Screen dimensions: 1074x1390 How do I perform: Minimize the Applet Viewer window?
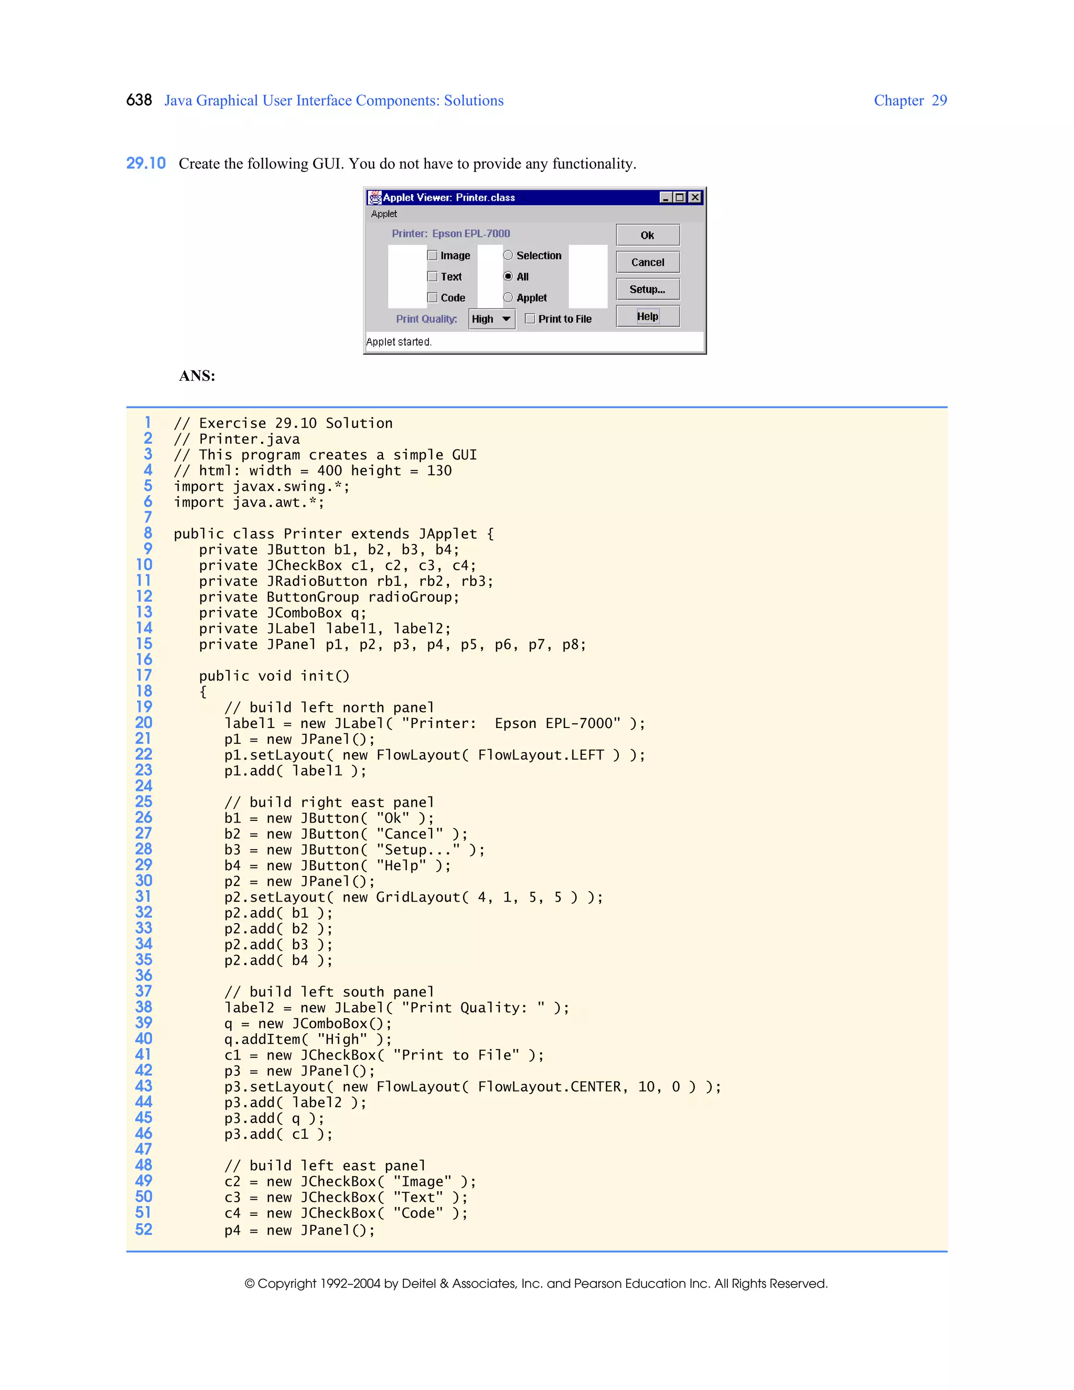665,197
